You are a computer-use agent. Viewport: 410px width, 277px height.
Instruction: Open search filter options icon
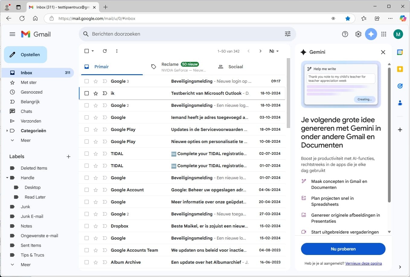tap(287, 34)
